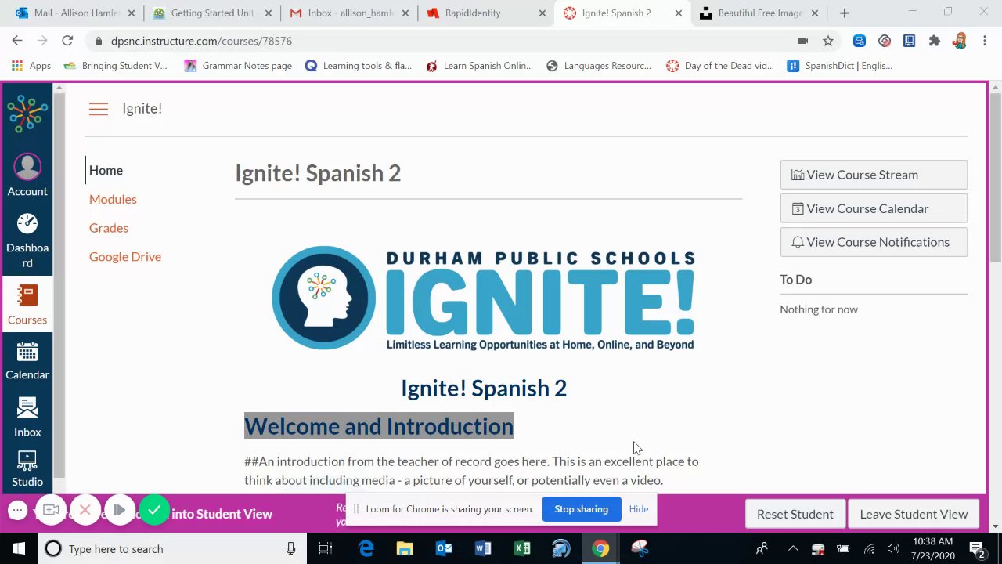Click the camera icon in the address bar
The height and width of the screenshot is (564, 1002).
(x=803, y=41)
